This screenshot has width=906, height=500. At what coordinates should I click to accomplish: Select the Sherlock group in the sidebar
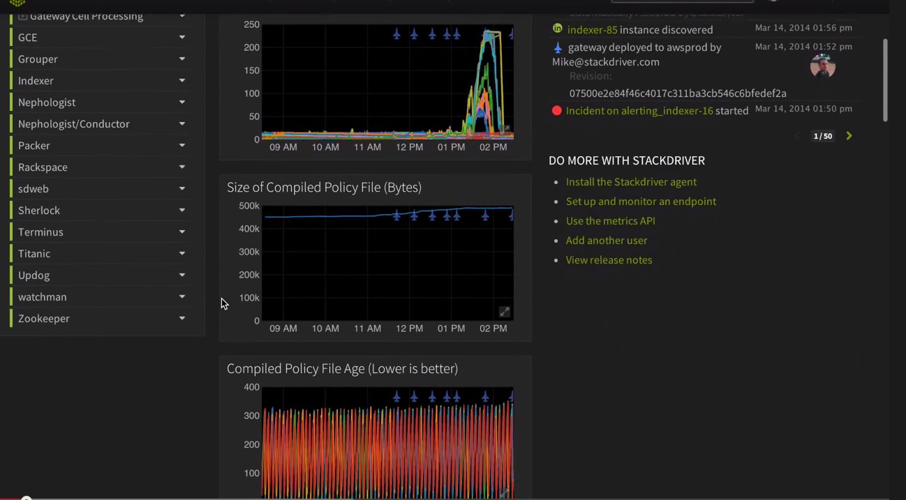point(39,210)
